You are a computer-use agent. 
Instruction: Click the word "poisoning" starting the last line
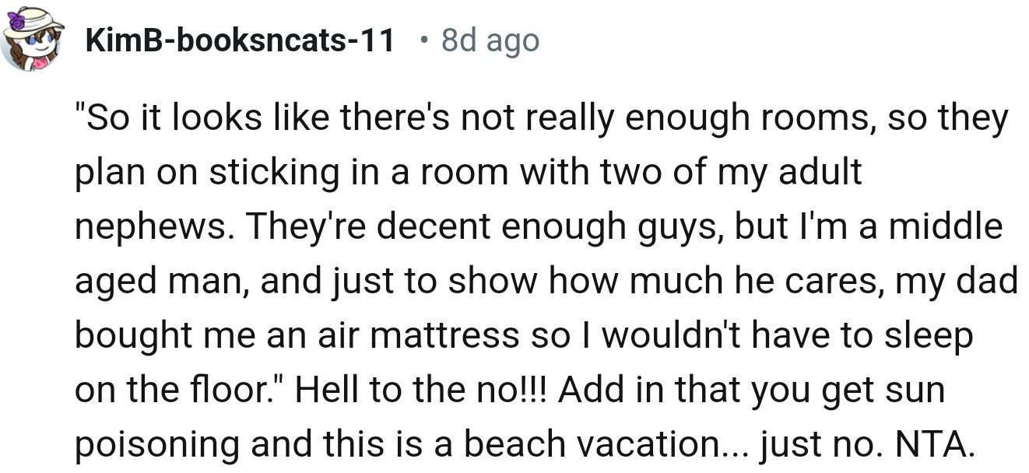click(149, 443)
